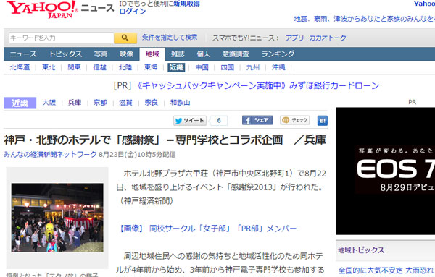Click the mixi check button
The width and height of the screenshot is (435, 277).
coord(294,120)
